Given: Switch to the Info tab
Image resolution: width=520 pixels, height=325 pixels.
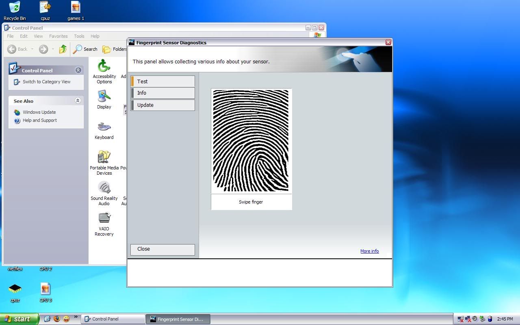Looking at the screenshot, I should click(x=162, y=93).
